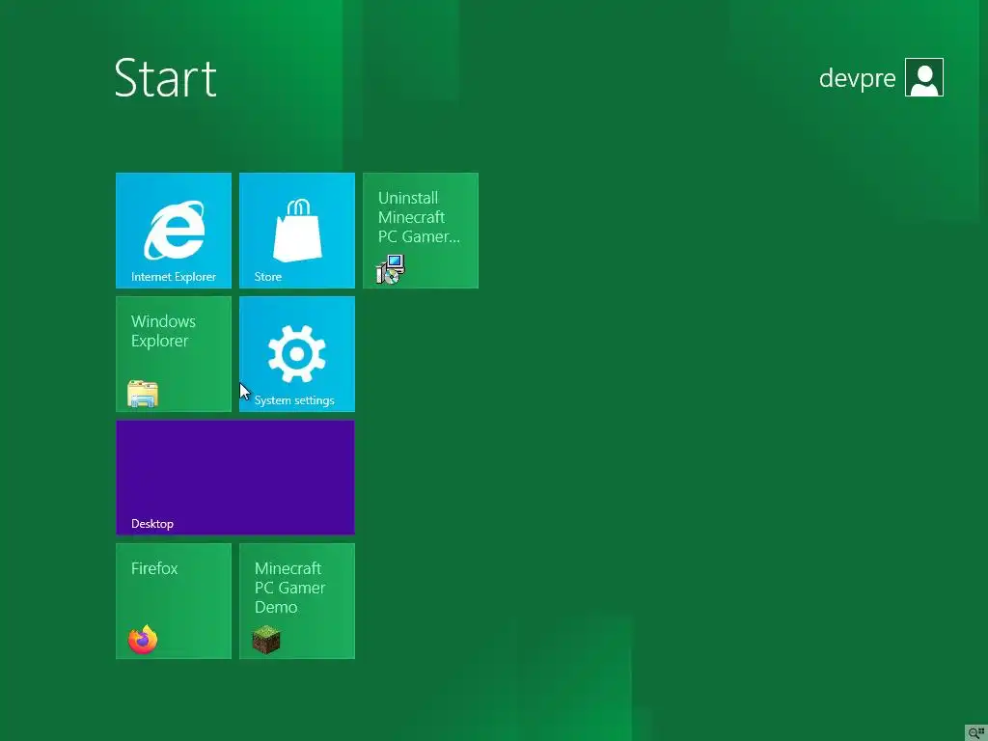Open the purple Desktop tile
The image size is (988, 741).
(235, 477)
